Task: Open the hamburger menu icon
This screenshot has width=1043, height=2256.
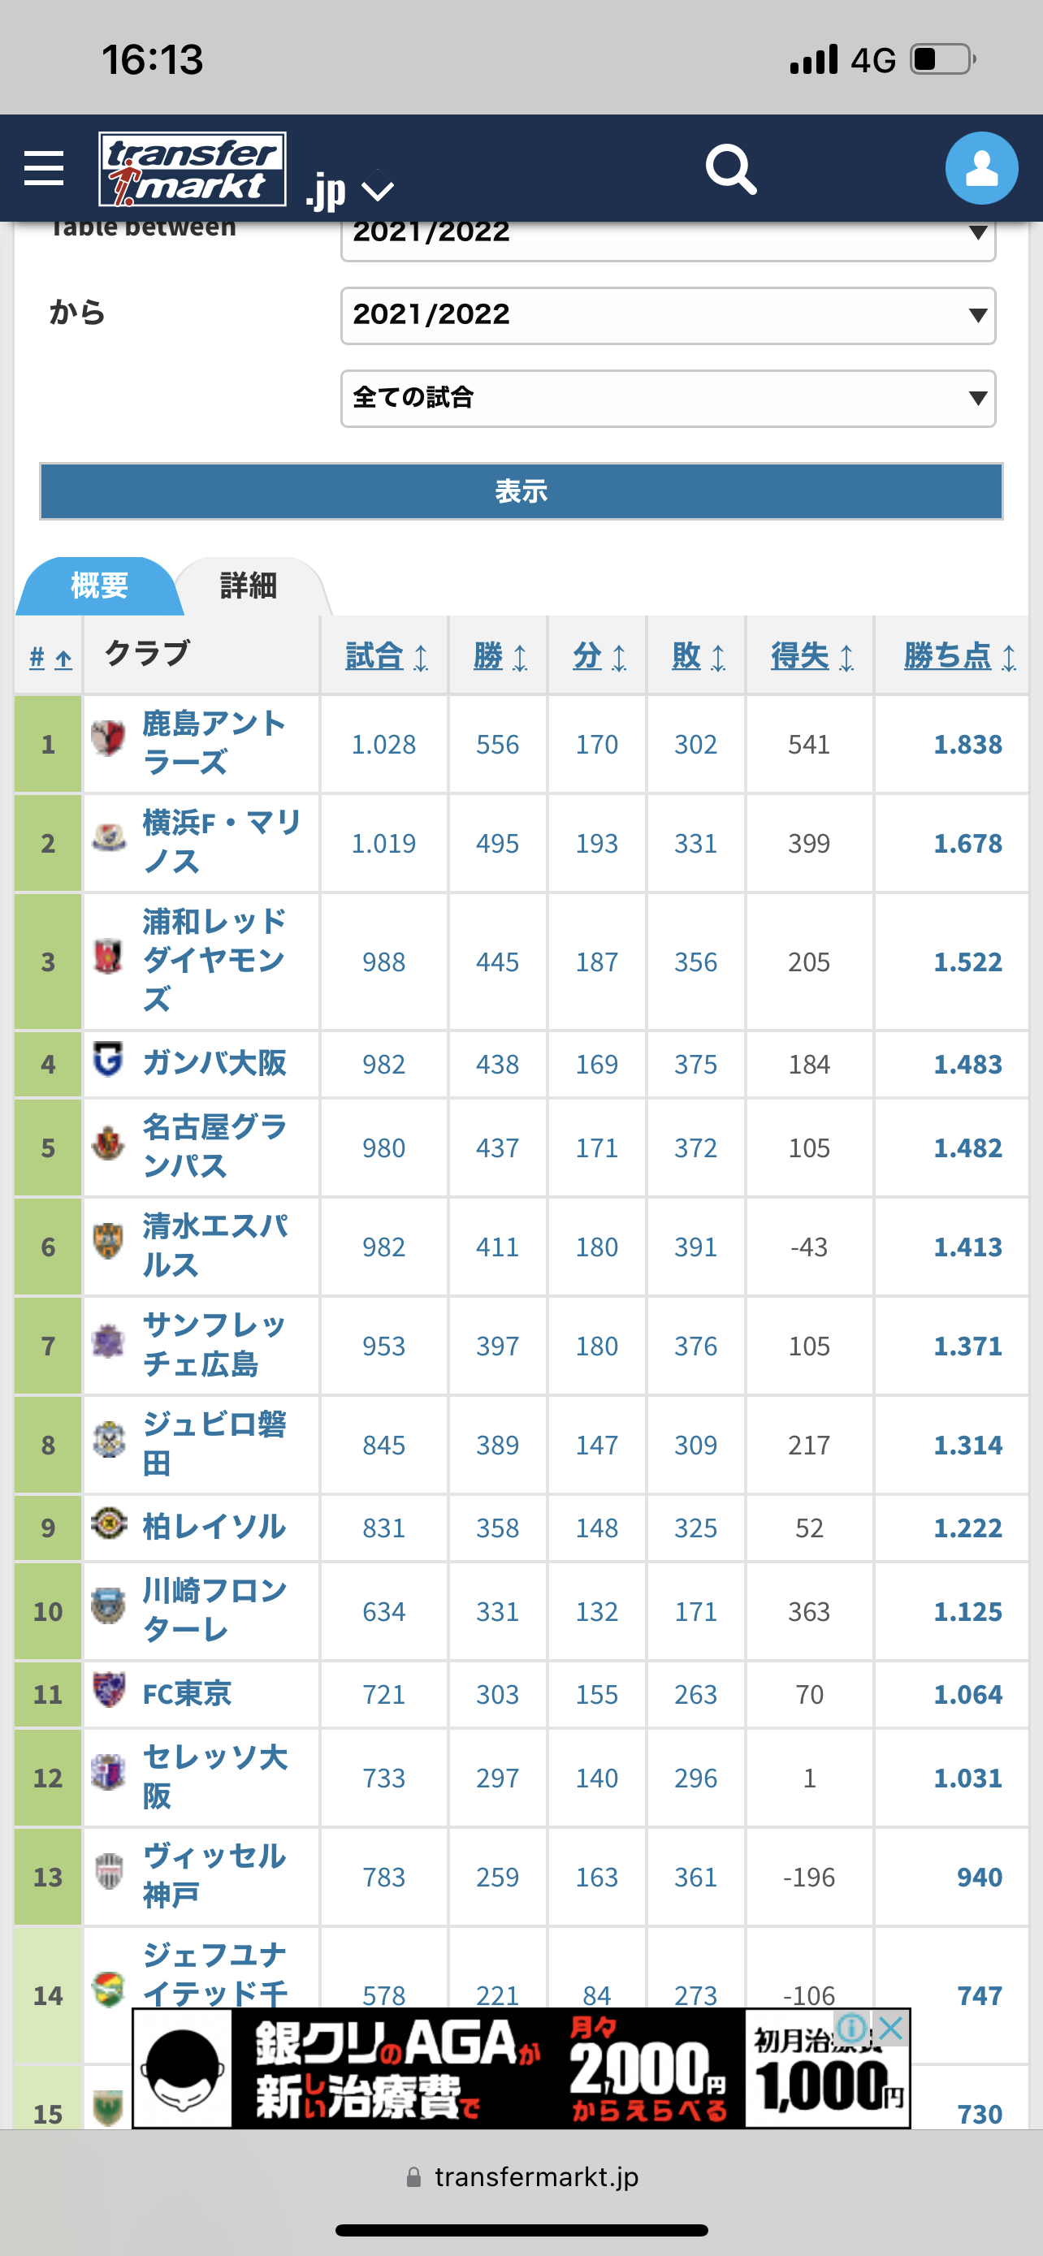Action: point(44,167)
